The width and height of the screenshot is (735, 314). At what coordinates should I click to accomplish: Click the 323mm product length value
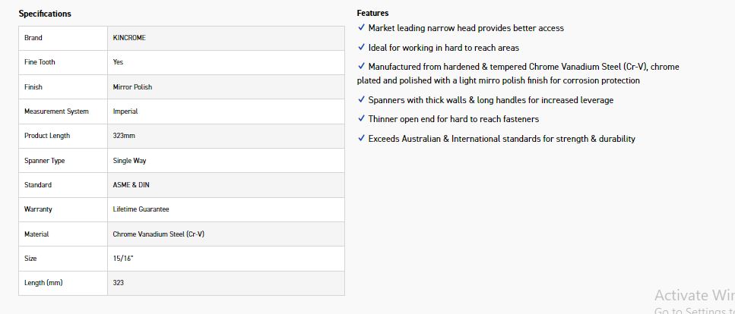tap(123, 136)
